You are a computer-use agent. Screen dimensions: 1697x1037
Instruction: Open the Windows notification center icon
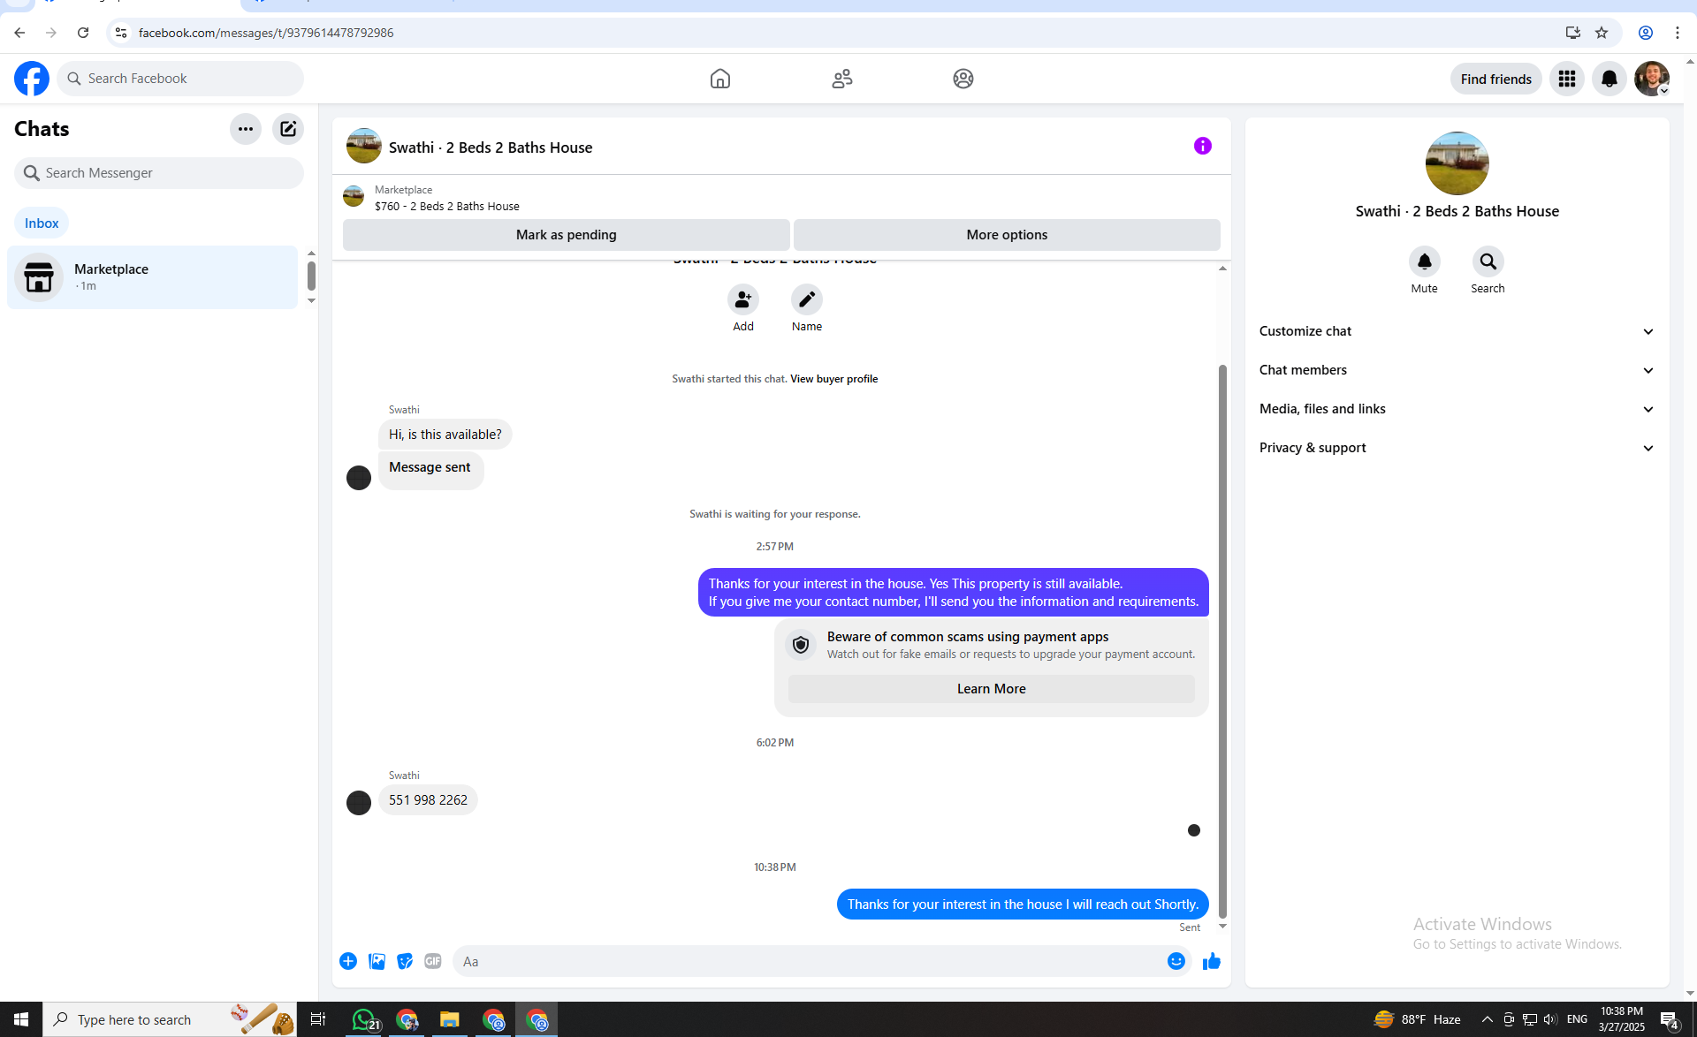pyautogui.click(x=1670, y=1019)
